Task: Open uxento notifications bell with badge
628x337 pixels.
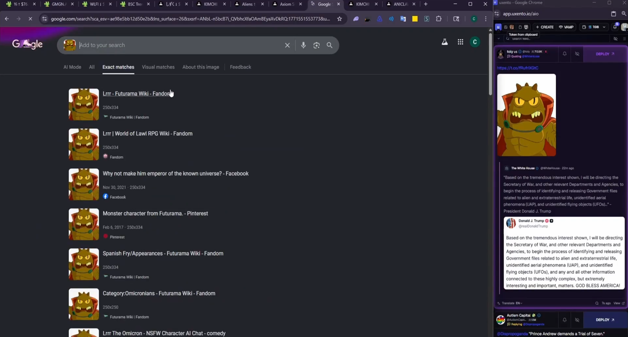Action: point(615,27)
